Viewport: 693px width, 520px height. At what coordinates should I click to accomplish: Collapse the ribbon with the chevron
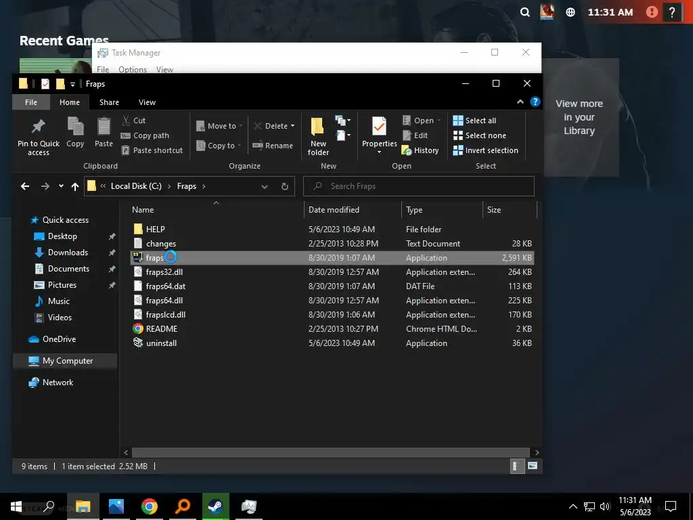(x=520, y=102)
